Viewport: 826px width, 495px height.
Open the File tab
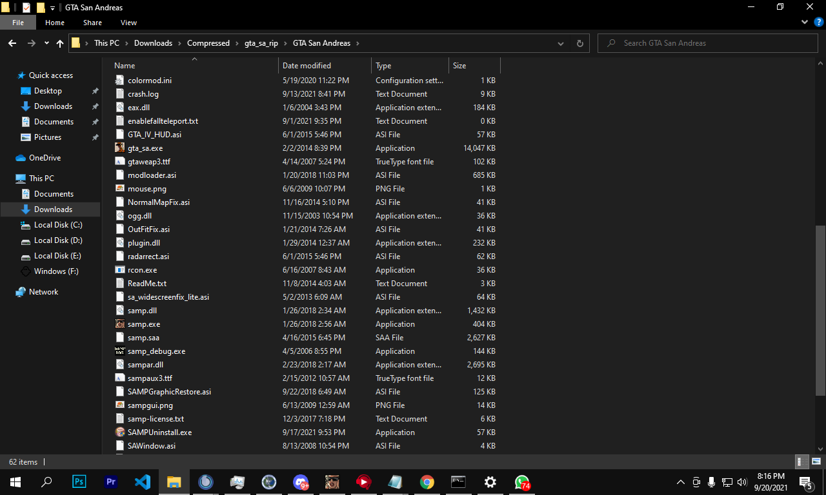pyautogui.click(x=18, y=23)
